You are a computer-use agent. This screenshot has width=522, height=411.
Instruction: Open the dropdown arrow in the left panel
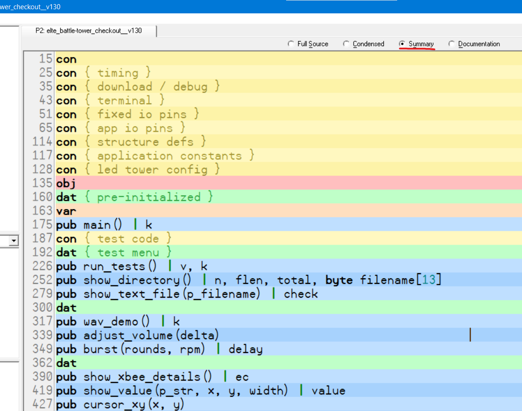14,241
